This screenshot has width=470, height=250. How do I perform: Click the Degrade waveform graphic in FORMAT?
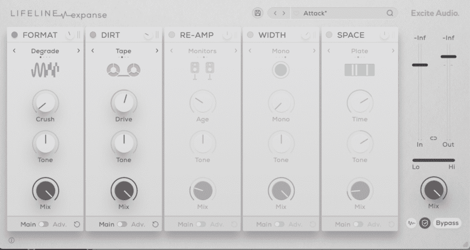[x=45, y=70]
